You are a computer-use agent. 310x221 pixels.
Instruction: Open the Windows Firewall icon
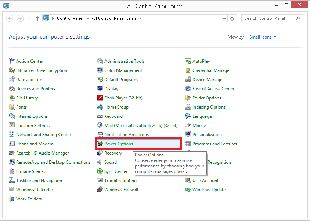click(100, 190)
